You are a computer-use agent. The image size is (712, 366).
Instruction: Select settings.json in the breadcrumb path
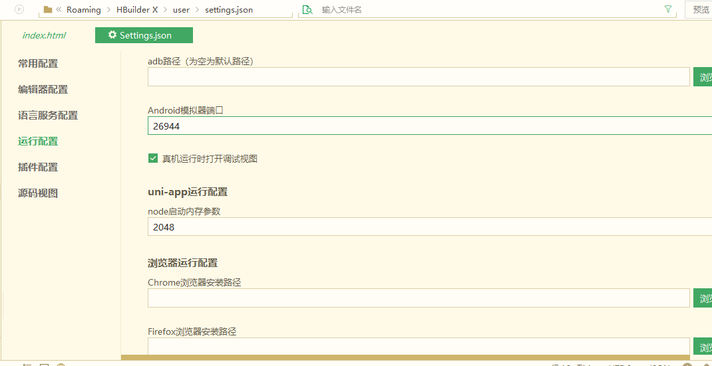click(x=229, y=9)
